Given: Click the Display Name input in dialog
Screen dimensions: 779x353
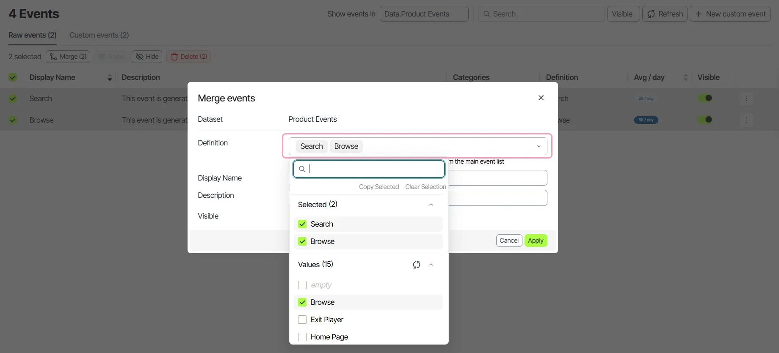Looking at the screenshot, I should pos(497,178).
